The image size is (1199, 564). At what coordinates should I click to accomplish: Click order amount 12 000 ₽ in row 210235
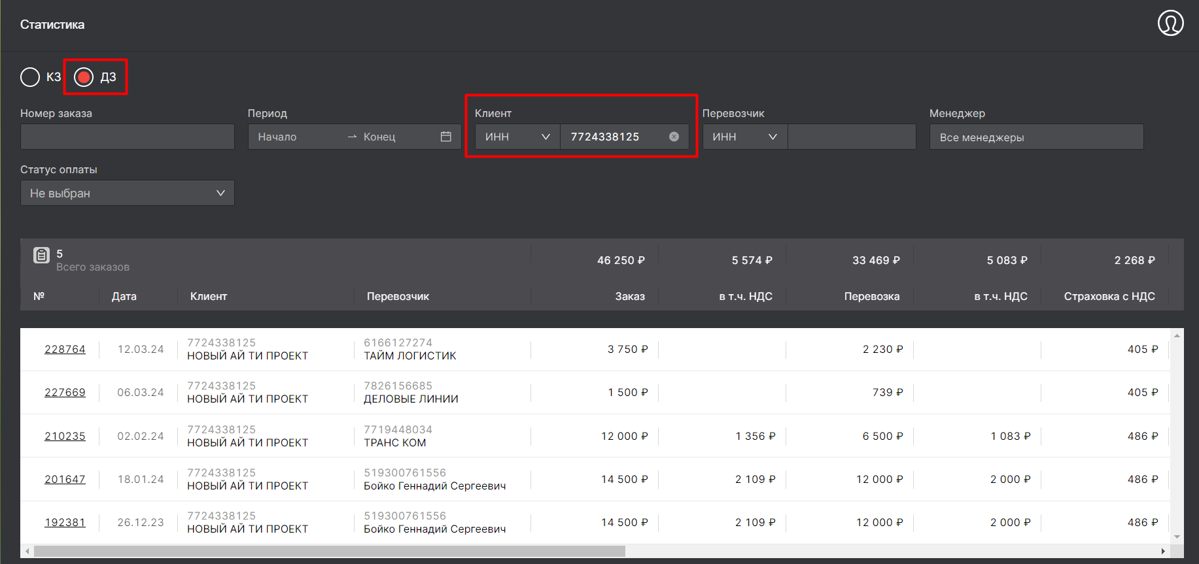point(625,436)
